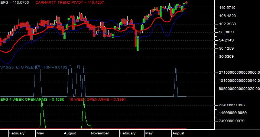The width and height of the screenshot is (260, 137).
Task: Click the 10 WEEK OPEN ARMS = 0.3991 label
Action: click(97, 99)
